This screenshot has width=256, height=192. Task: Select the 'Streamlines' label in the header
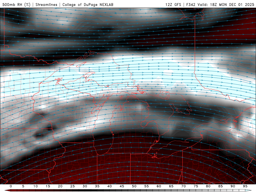pyautogui.click(x=46, y=4)
